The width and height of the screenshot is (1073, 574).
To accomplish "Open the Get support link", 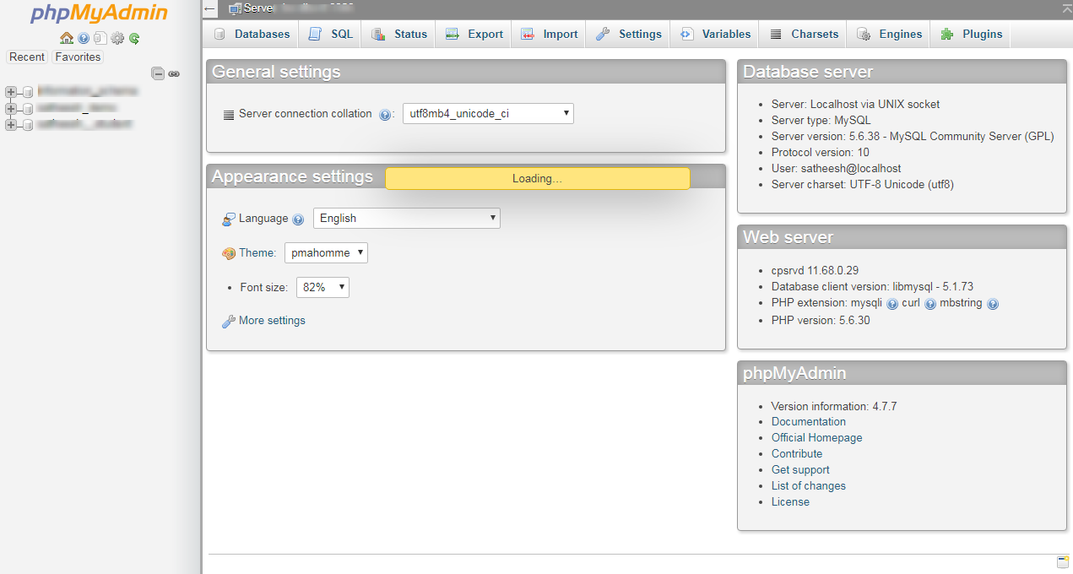I will tap(800, 470).
